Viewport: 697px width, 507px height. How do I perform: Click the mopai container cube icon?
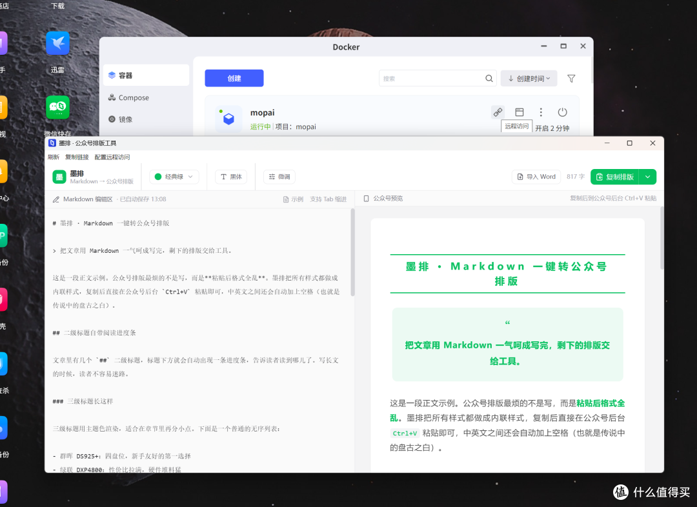point(228,119)
